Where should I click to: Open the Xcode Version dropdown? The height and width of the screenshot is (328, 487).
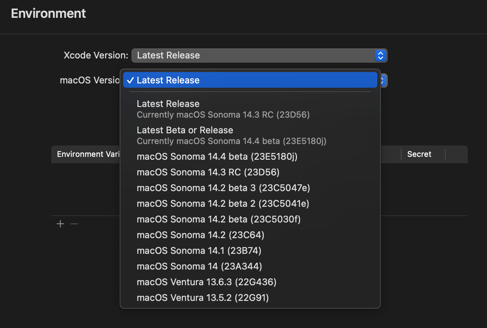tap(259, 56)
